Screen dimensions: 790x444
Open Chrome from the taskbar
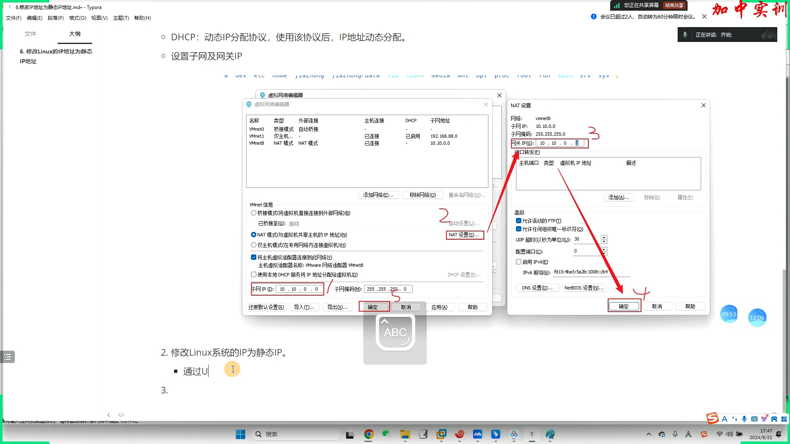pos(369,434)
